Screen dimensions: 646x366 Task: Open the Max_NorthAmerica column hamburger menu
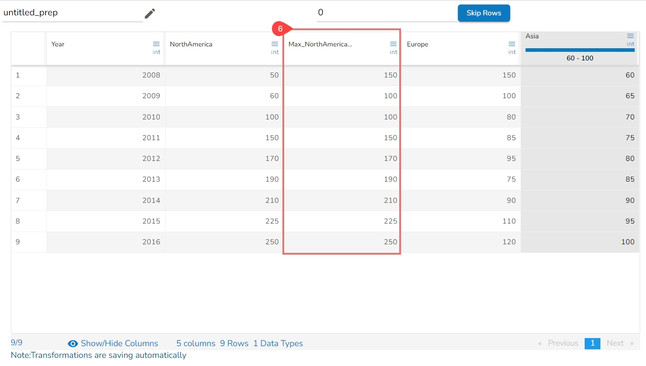click(393, 44)
